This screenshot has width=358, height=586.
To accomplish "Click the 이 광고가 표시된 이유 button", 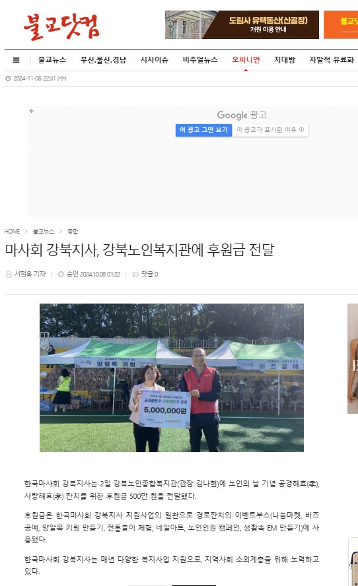I will tap(270, 130).
